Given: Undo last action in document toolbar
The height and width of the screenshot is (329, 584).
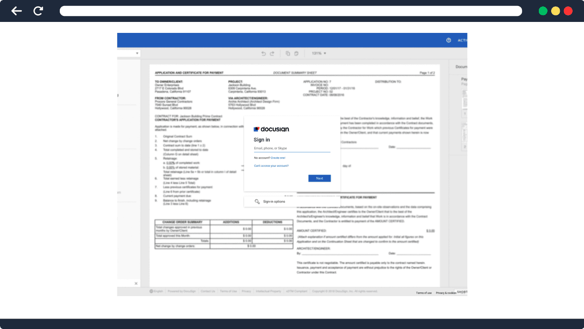Looking at the screenshot, I should click(263, 53).
